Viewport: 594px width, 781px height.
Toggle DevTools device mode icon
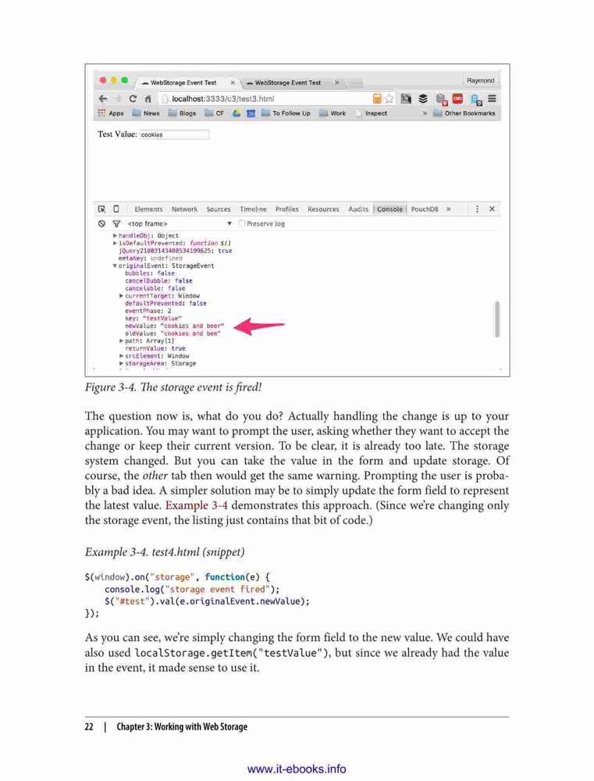tap(116, 209)
